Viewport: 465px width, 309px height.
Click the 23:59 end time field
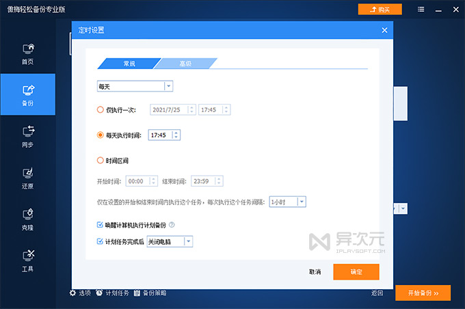click(207, 181)
